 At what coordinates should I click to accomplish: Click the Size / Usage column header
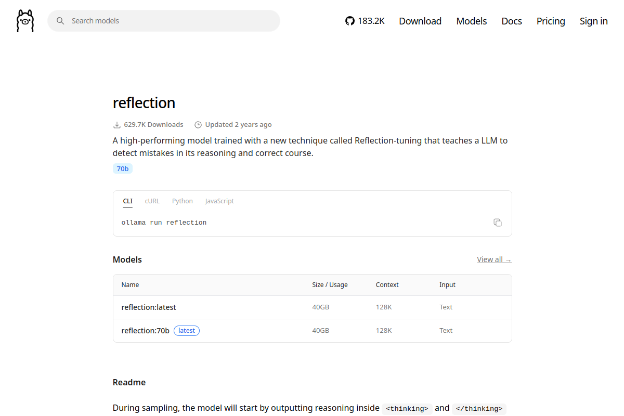[x=330, y=285]
